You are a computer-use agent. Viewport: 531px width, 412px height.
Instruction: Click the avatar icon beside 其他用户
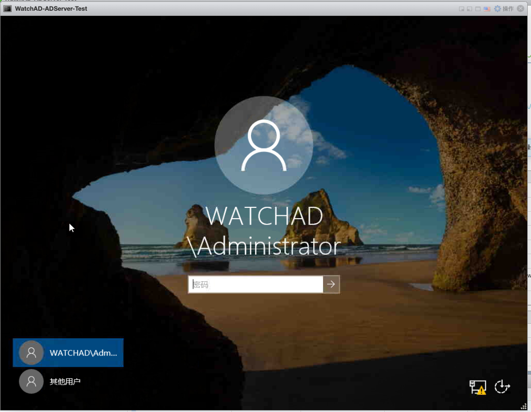[x=31, y=382]
